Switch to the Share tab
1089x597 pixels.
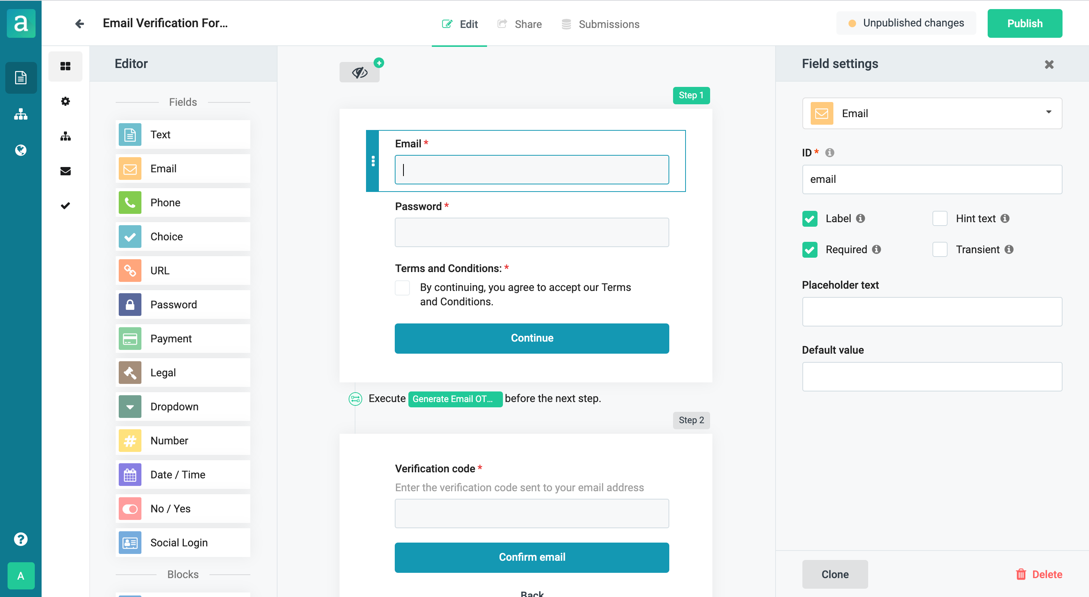(520, 24)
